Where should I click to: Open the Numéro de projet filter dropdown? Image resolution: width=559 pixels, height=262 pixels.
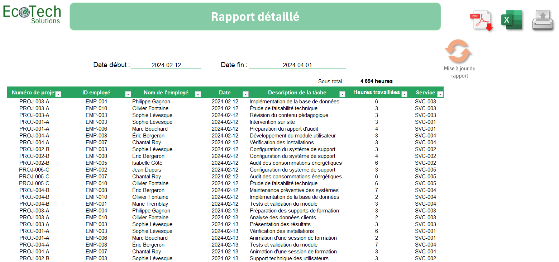pos(58,94)
